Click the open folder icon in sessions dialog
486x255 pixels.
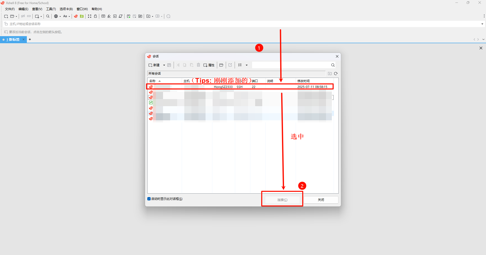[221, 65]
